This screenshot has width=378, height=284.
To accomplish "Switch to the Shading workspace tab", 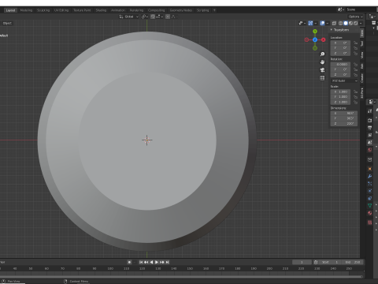I will [x=101, y=10].
